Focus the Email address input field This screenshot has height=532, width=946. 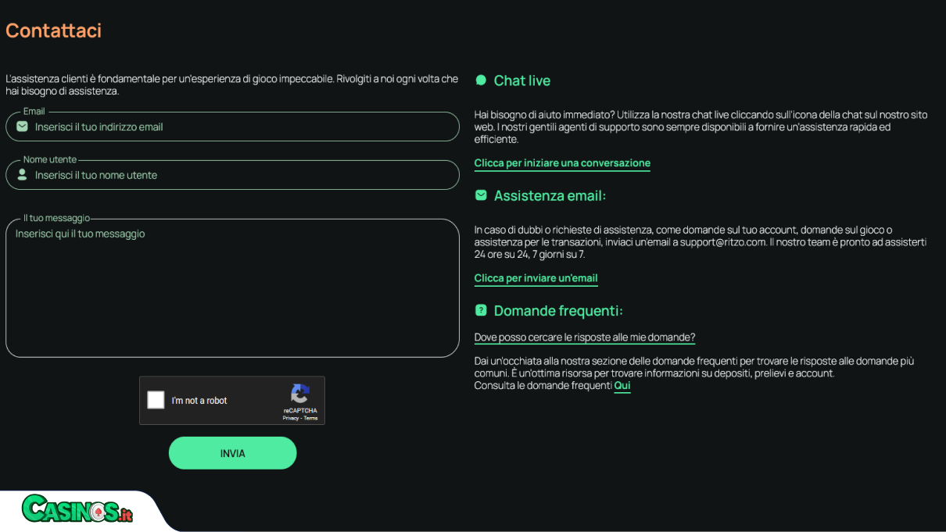coord(232,127)
